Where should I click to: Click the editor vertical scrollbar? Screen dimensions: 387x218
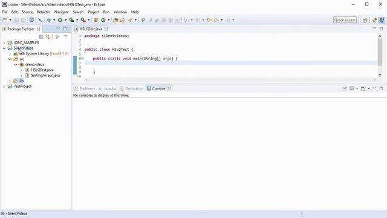click(380, 52)
